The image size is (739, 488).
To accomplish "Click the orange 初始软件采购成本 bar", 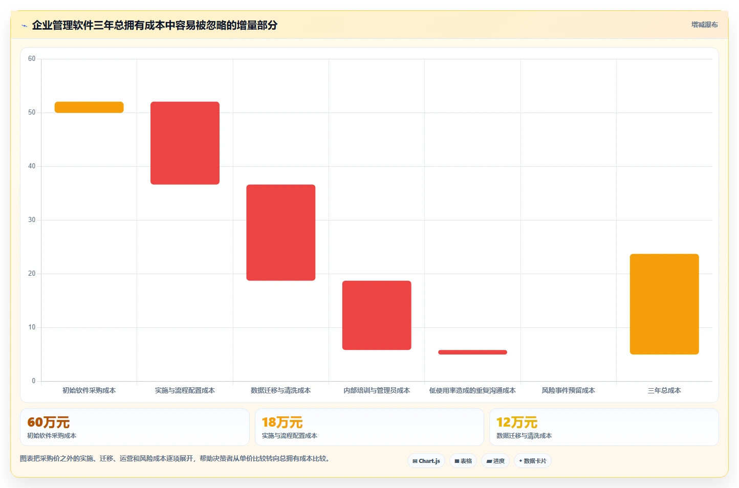I will (89, 107).
